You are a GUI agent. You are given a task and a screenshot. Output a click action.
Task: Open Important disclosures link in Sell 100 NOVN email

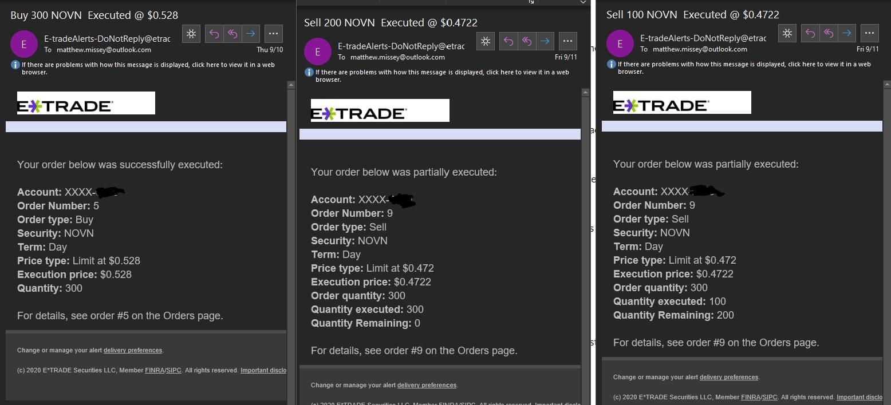pyautogui.click(x=860, y=397)
